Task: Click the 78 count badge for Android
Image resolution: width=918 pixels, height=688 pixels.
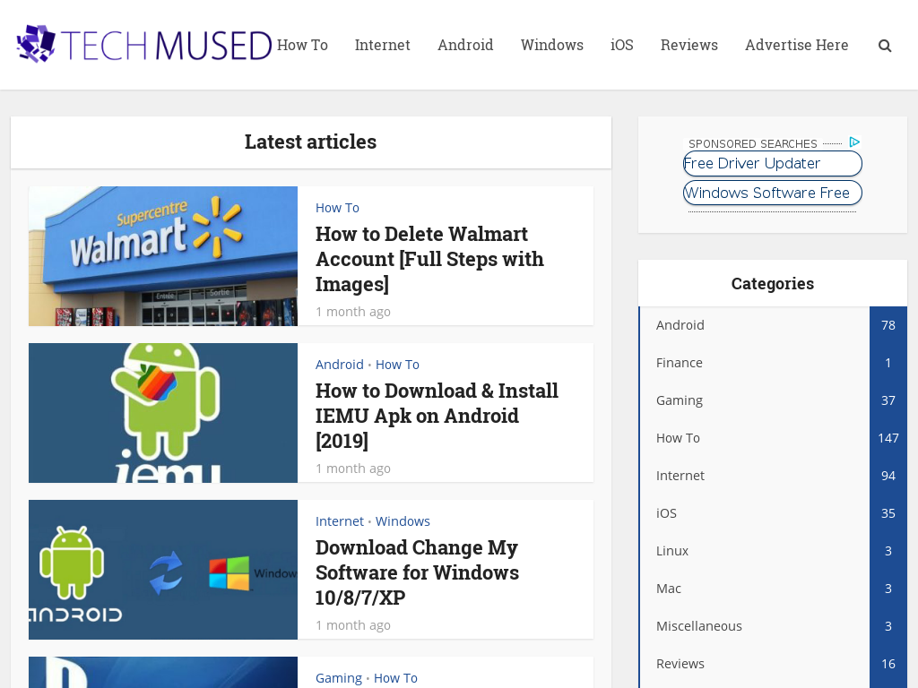Action: [888, 325]
